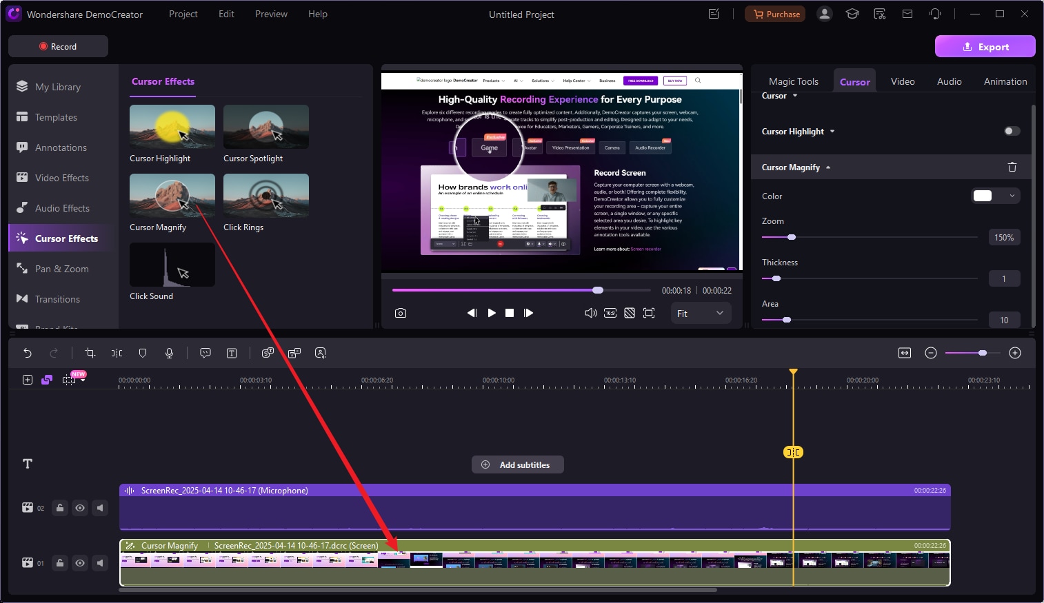The height and width of the screenshot is (603, 1044).
Task: Lock track 02 with the padlock icon
Action: coord(60,508)
